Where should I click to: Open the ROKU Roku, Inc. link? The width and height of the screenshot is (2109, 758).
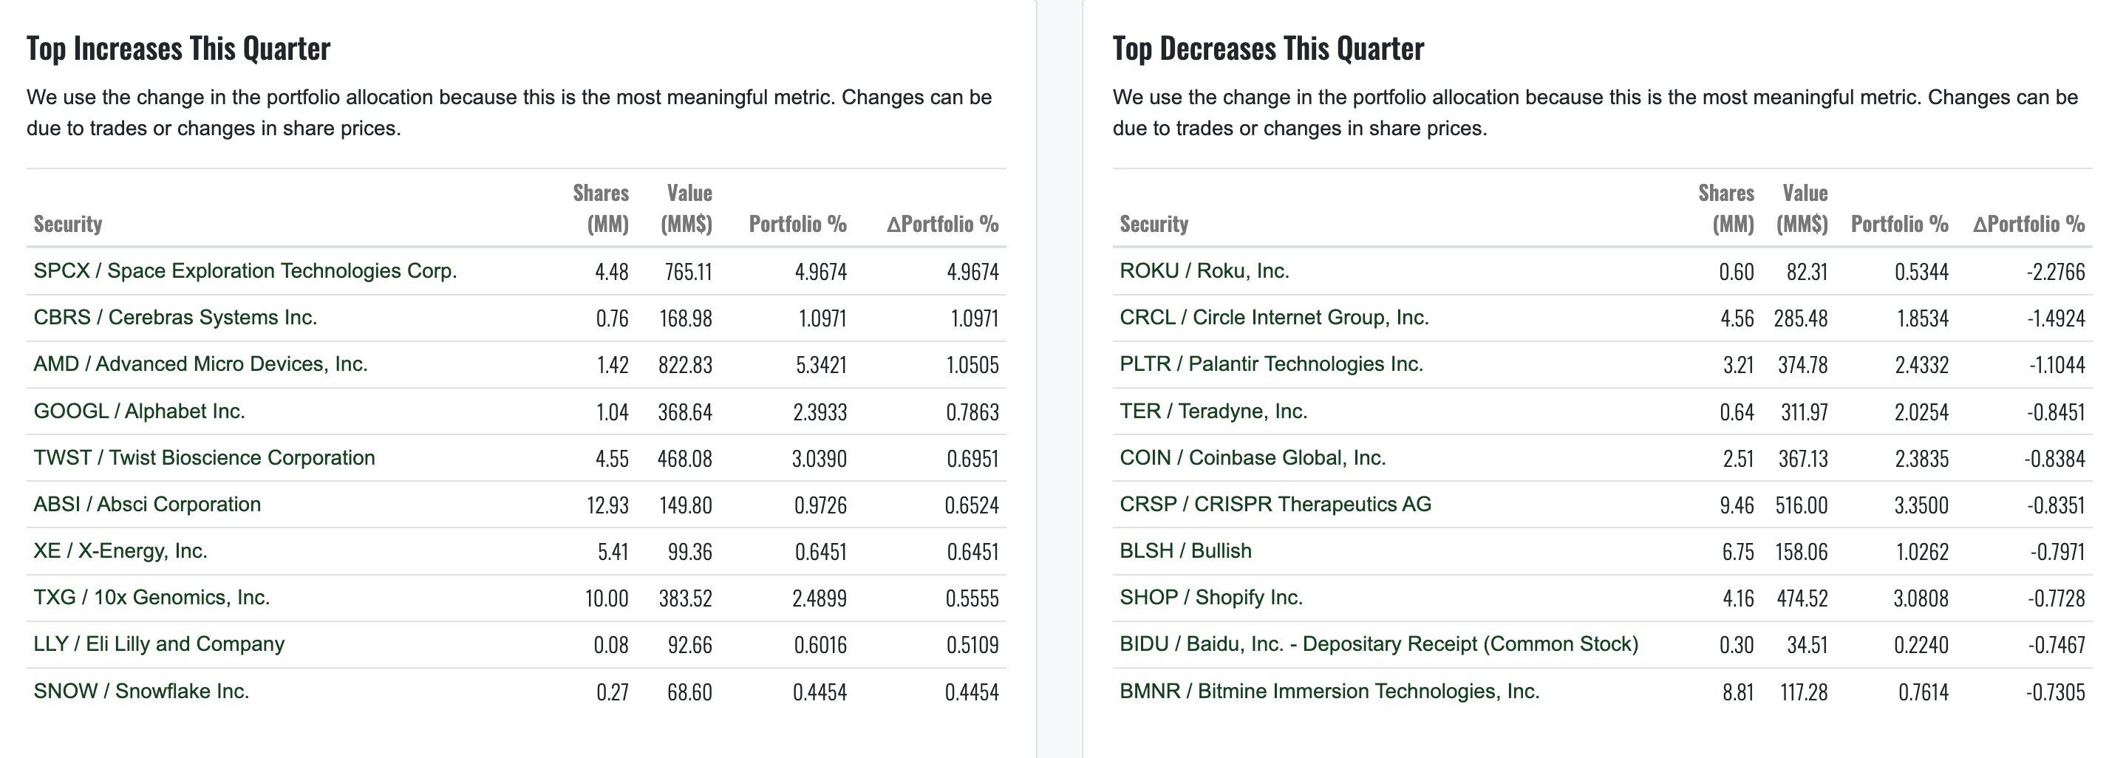(x=1205, y=271)
